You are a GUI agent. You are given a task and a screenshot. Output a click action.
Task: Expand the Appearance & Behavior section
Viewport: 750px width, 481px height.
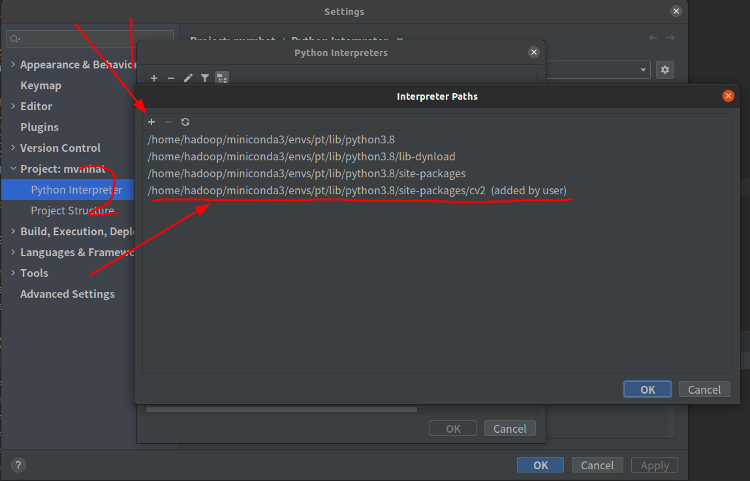coord(14,65)
